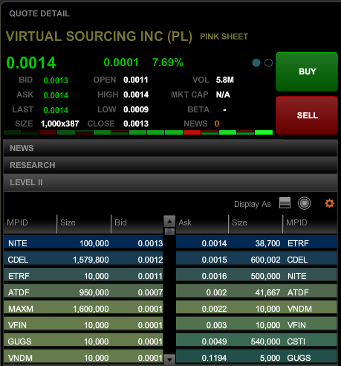Sort by ask-side MPID column header
The width and height of the screenshot is (341, 366).
pyautogui.click(x=310, y=223)
